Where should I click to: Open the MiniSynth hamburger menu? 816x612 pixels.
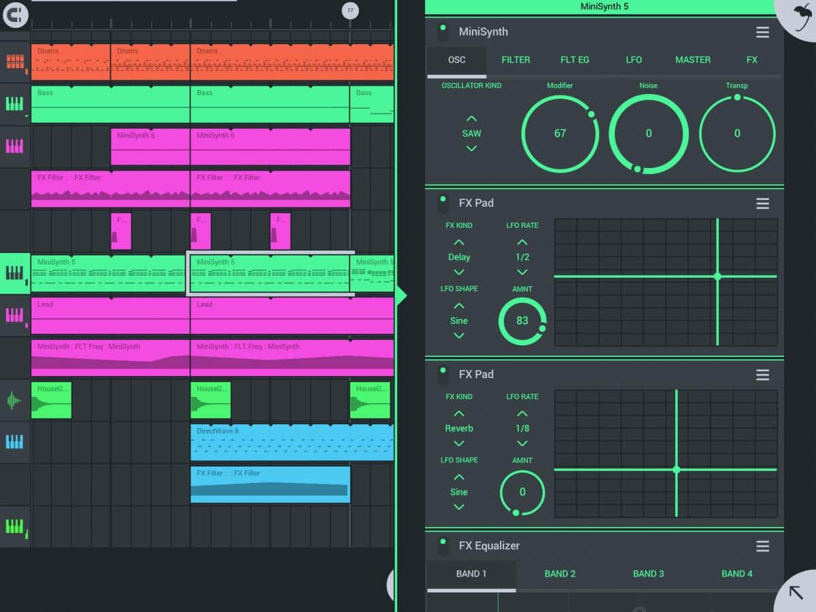762,32
